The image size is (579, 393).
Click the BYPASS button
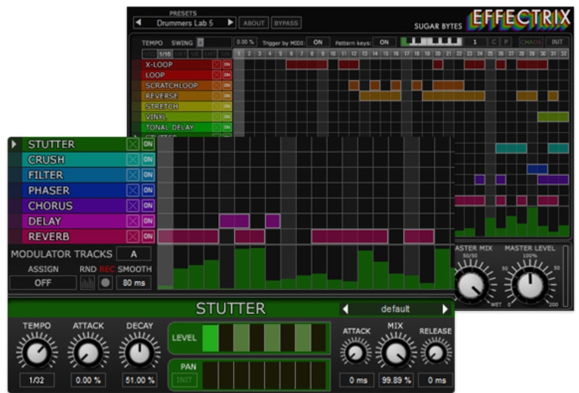click(286, 23)
